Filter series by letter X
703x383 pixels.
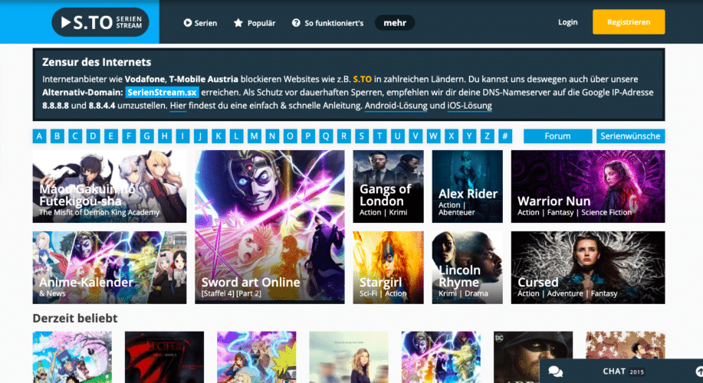tap(452, 136)
